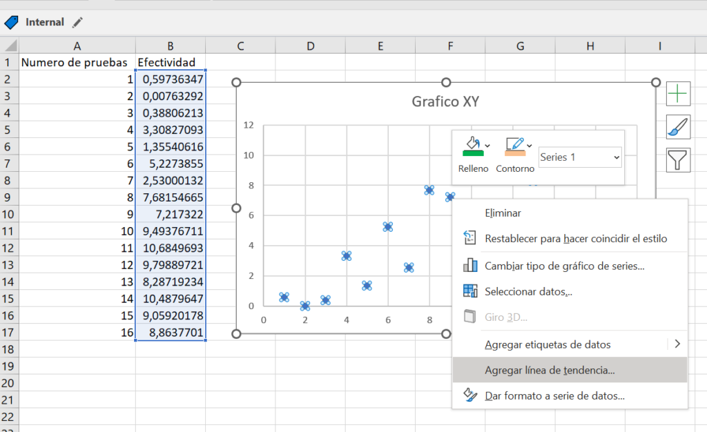Click top-left chart resize handle

coord(236,82)
